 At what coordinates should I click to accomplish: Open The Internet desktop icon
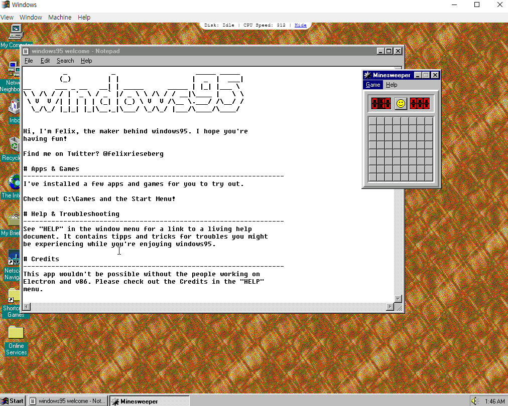click(14, 182)
